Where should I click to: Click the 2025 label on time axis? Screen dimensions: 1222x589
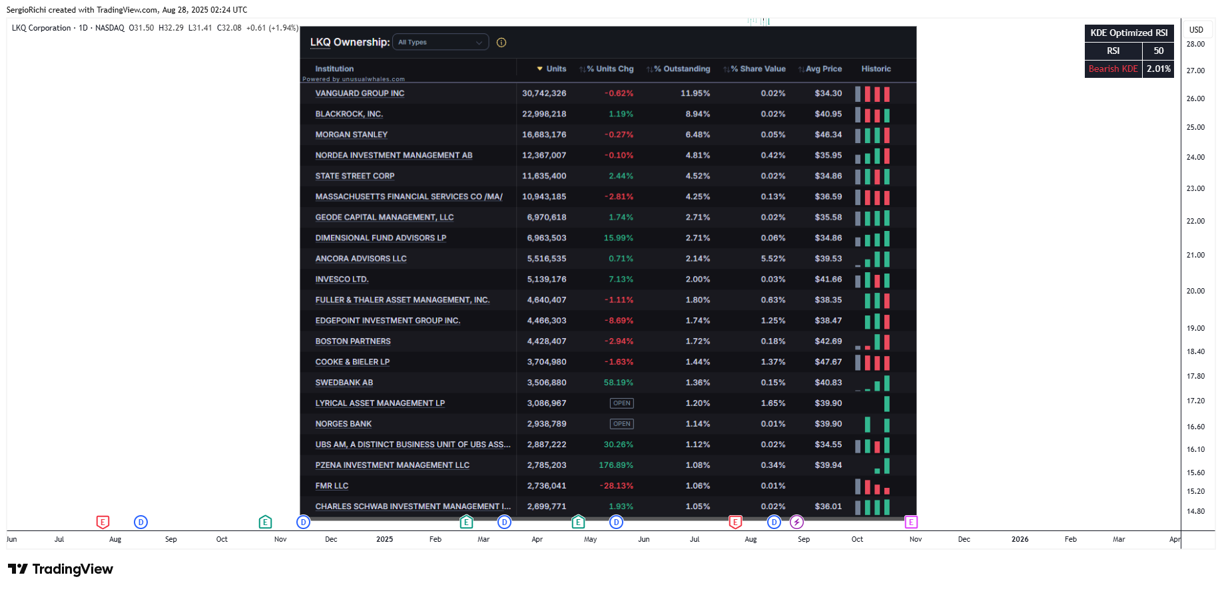pos(384,539)
